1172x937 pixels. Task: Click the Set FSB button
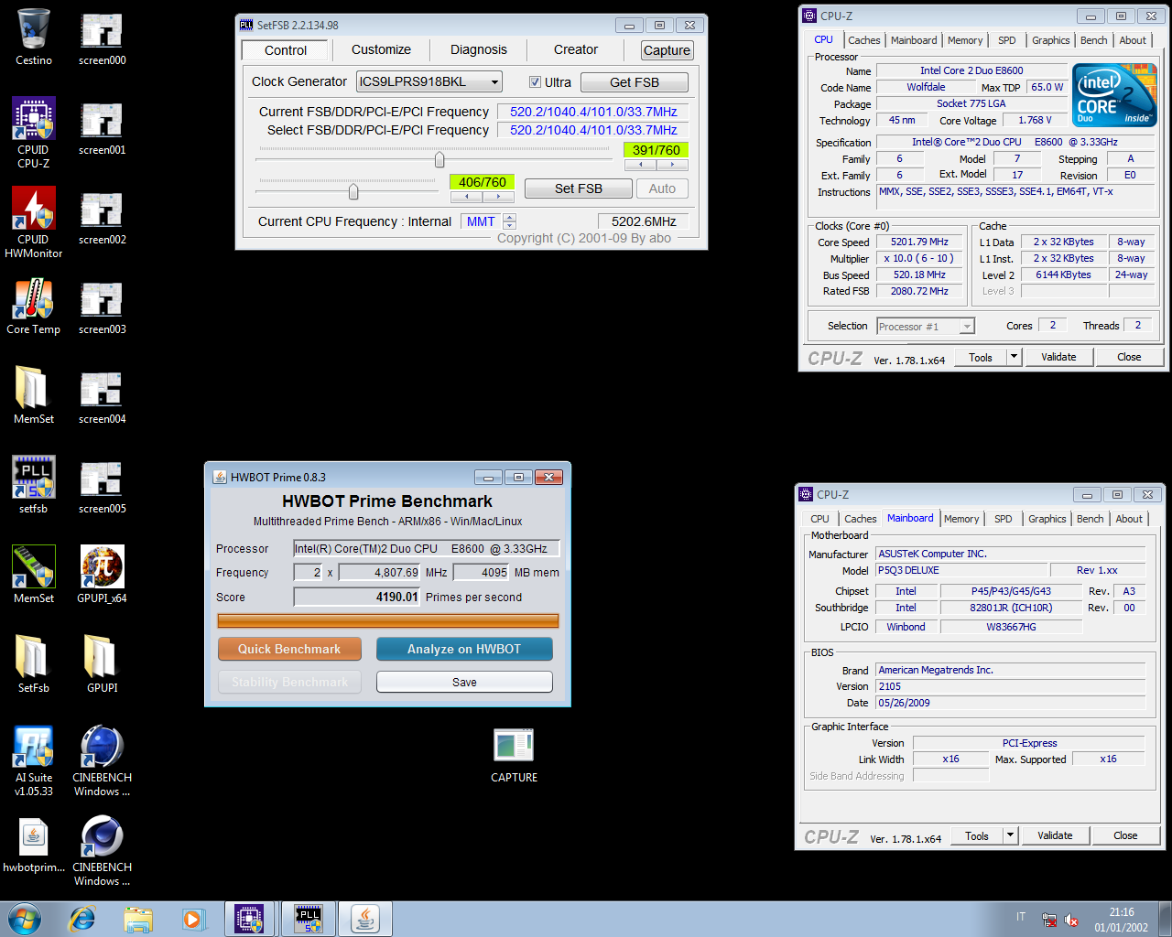pos(579,188)
